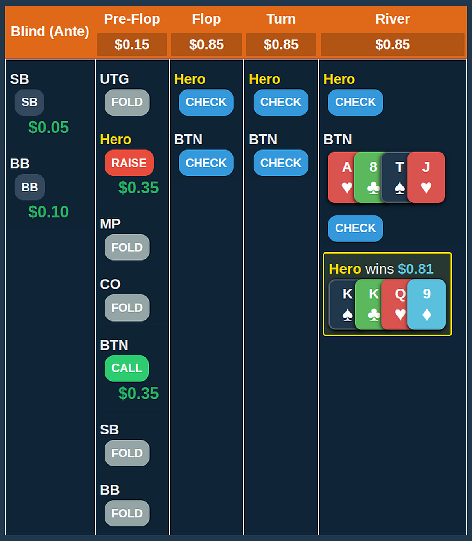Click the BB label in Pre-Flop column
Screen dimensions: 472x541
[110, 490]
